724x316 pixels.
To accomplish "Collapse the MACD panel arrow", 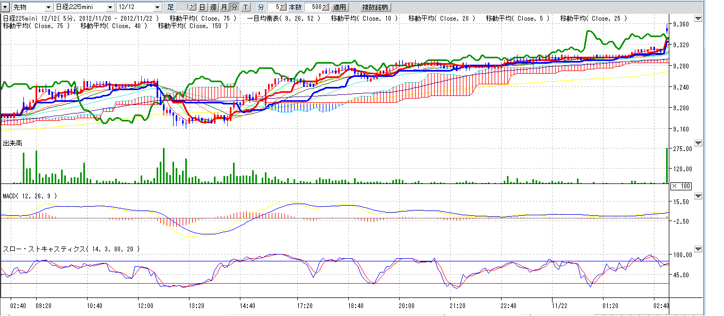I will click(x=698, y=196).
